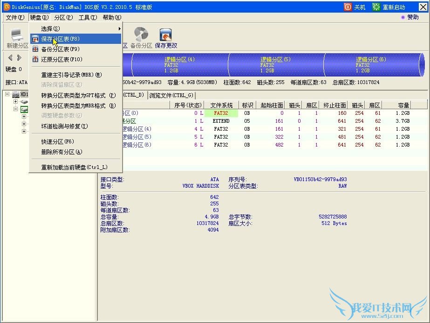Choose 保存分区表(F8) menu item
430x323 pixels.
(x=75, y=39)
